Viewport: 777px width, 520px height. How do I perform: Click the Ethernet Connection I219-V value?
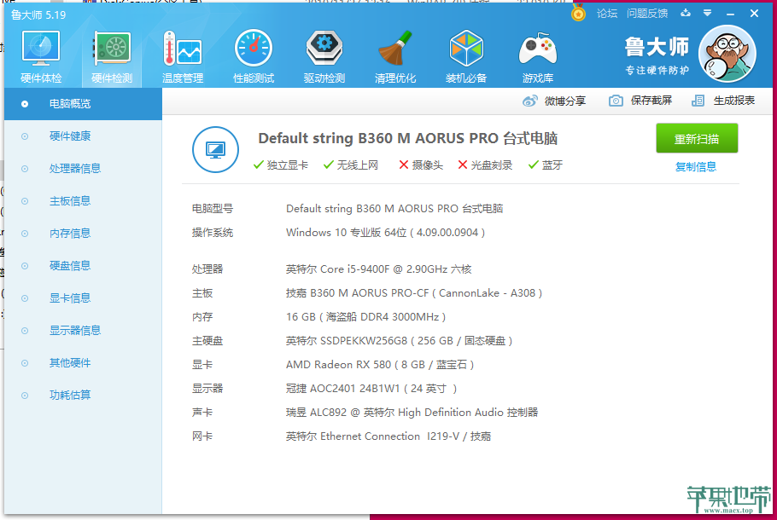(x=388, y=436)
